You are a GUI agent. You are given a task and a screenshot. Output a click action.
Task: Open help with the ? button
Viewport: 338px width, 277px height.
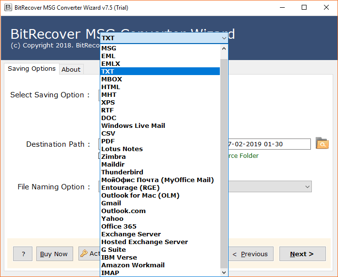click(x=23, y=254)
